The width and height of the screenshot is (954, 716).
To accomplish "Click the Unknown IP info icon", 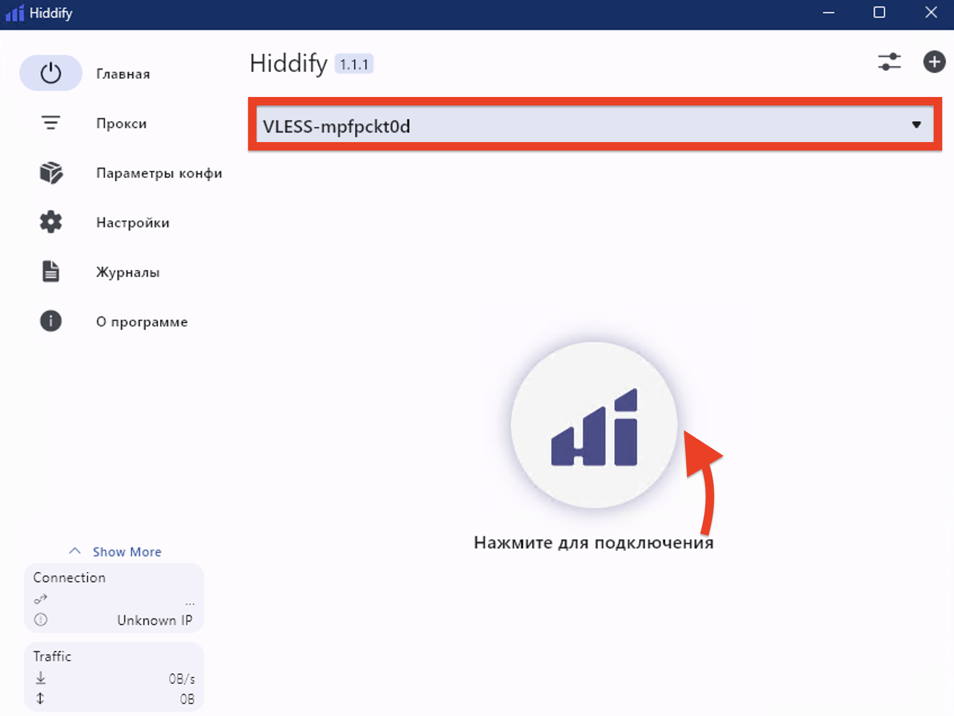I will (x=41, y=620).
